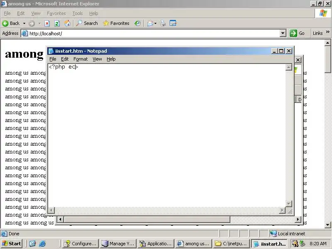This screenshot has height=249, width=332.
Task: Maximize the Notepad window
Action: coord(281,51)
